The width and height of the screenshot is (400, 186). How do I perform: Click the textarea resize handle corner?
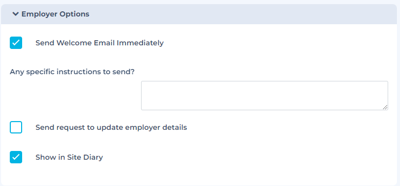(385, 107)
